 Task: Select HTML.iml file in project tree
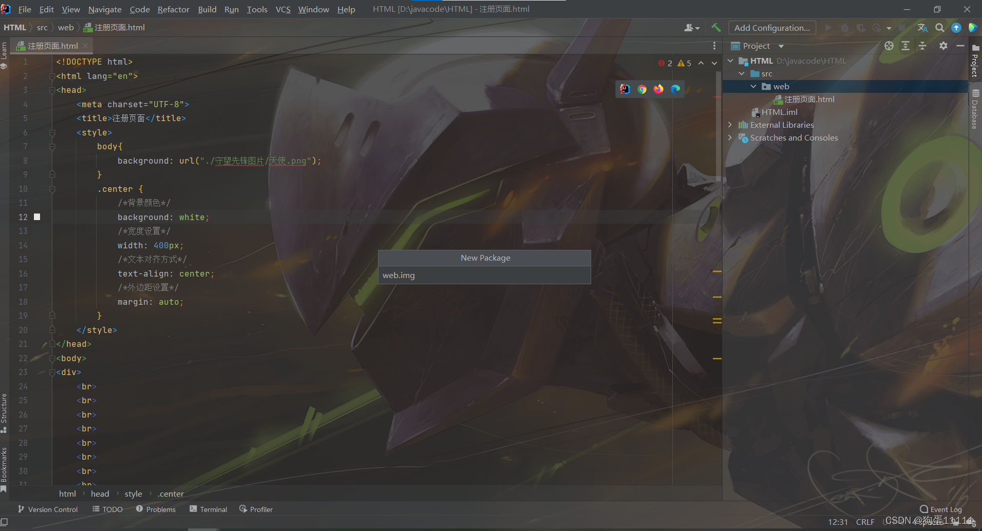pos(780,112)
